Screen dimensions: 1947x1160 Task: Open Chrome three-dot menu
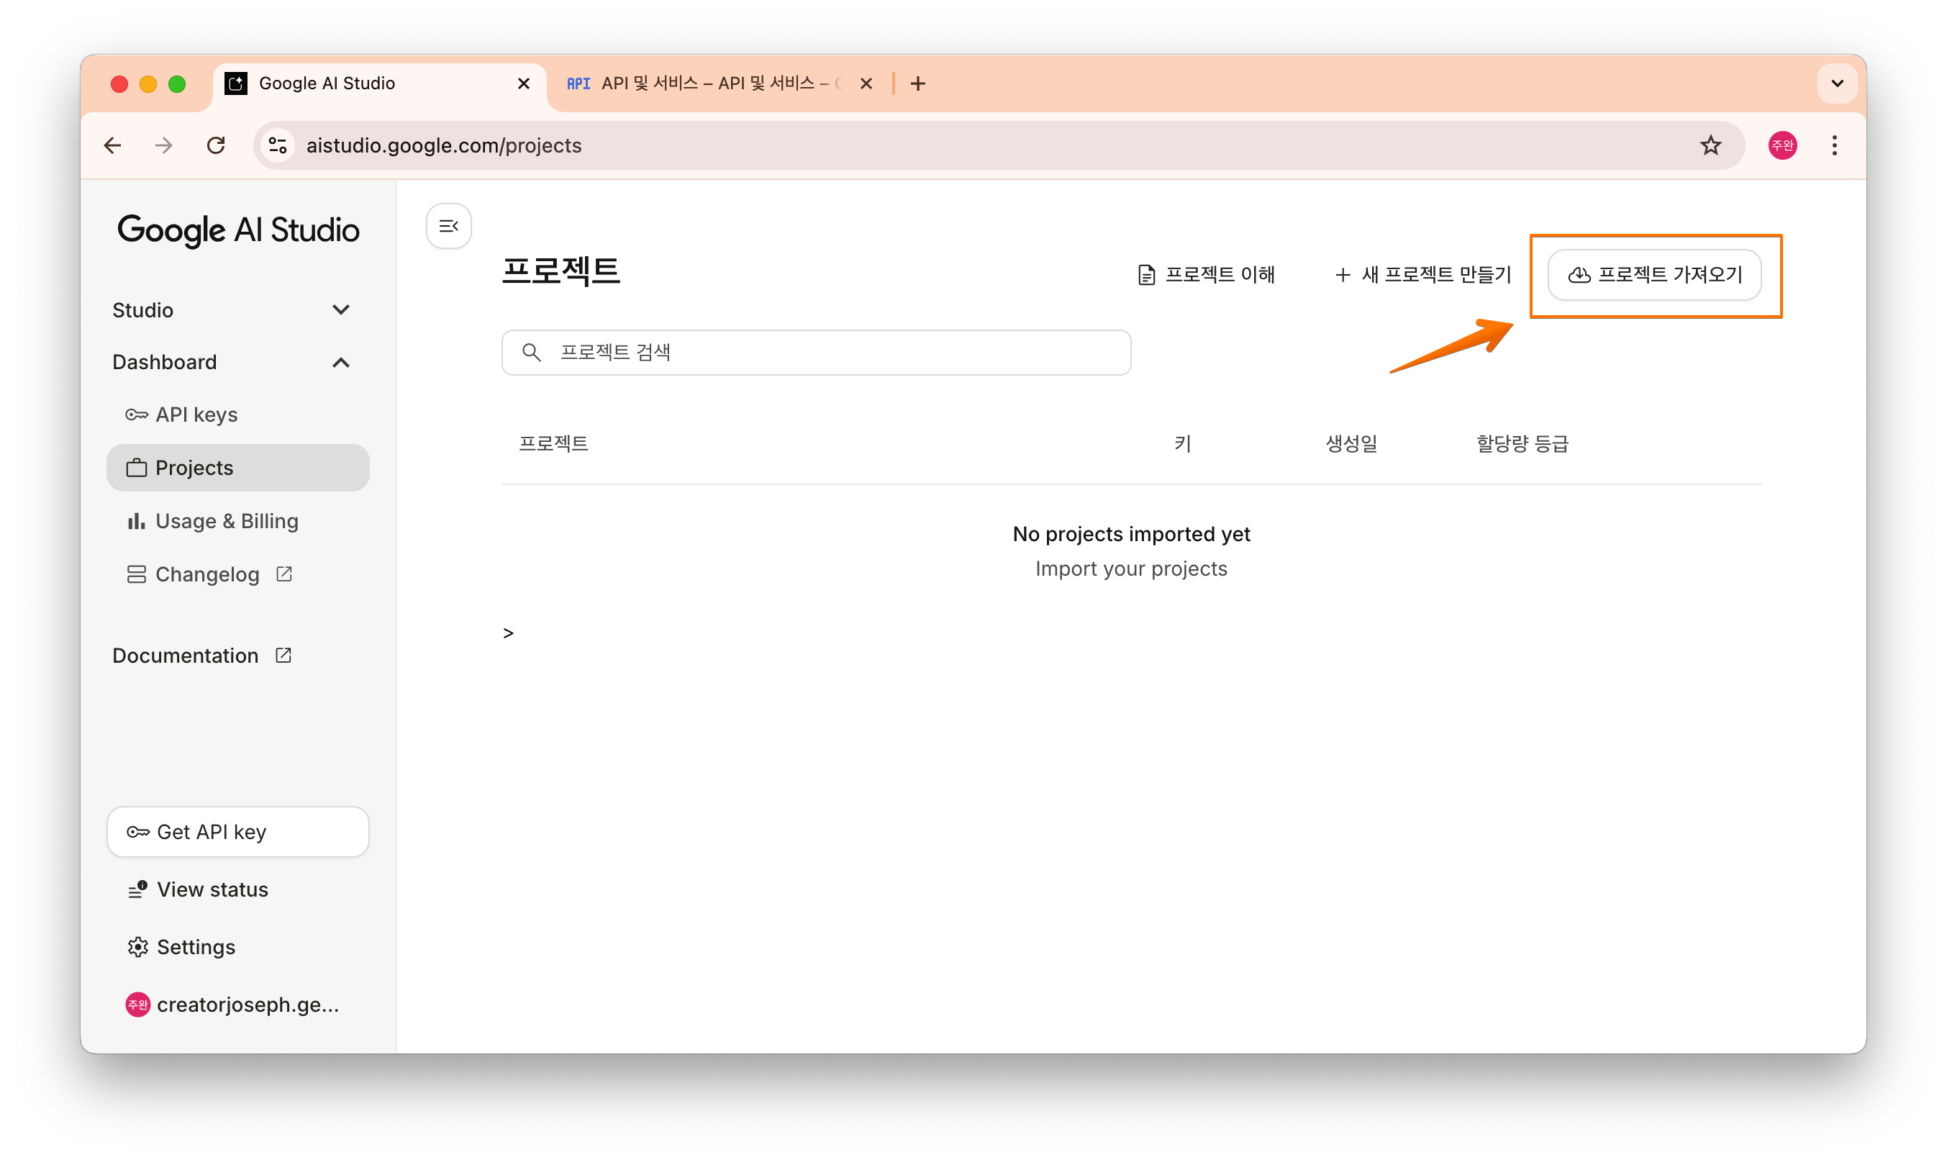(1833, 145)
